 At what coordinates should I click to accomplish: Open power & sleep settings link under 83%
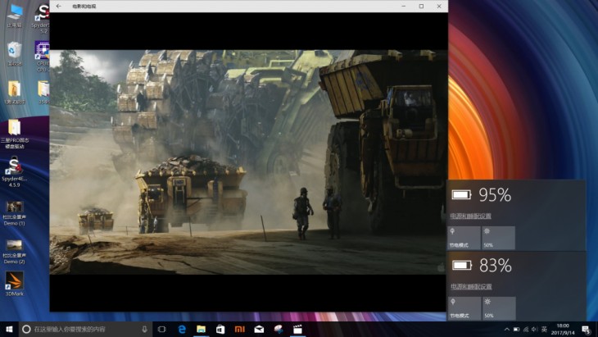471,287
